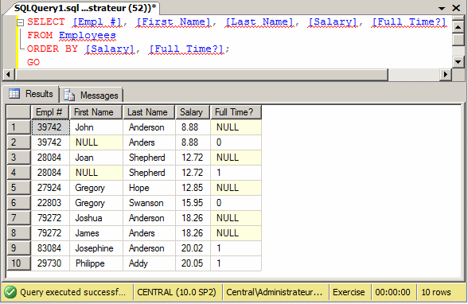Click the ORDER BY keyword in editor

pyautogui.click(x=53, y=49)
